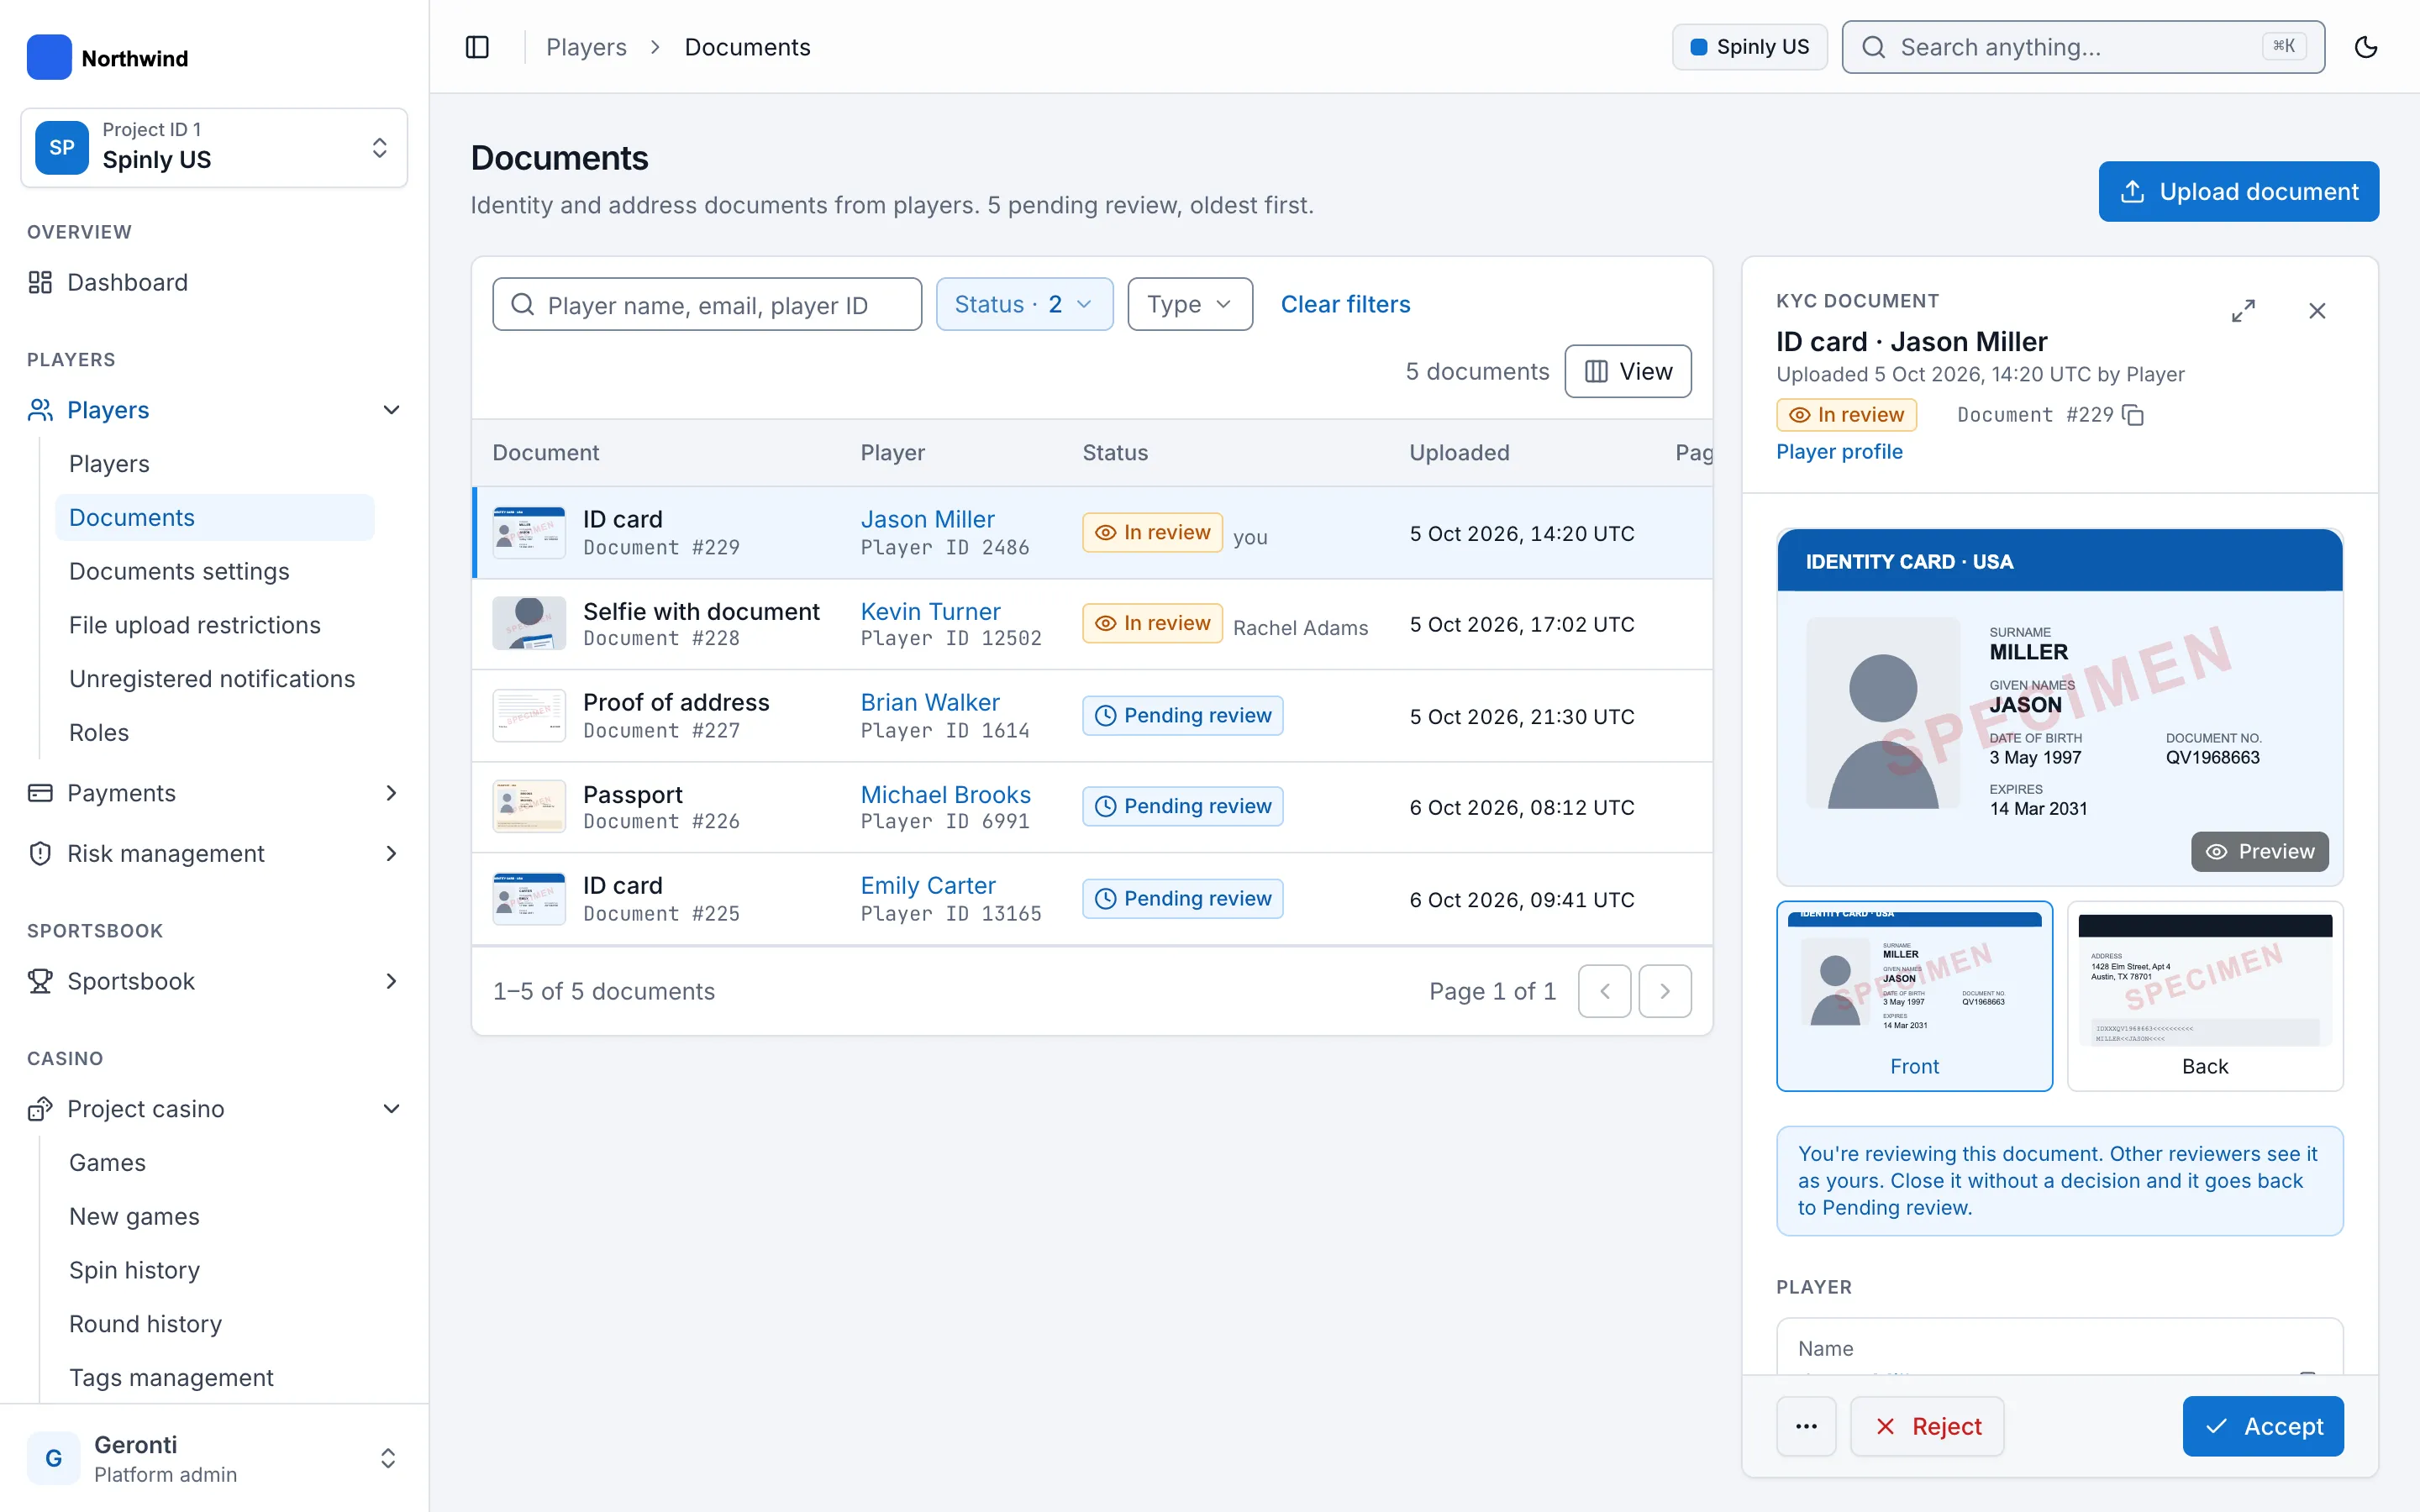Go to the next documents page
The height and width of the screenshot is (1512, 2420).
[1665, 991]
